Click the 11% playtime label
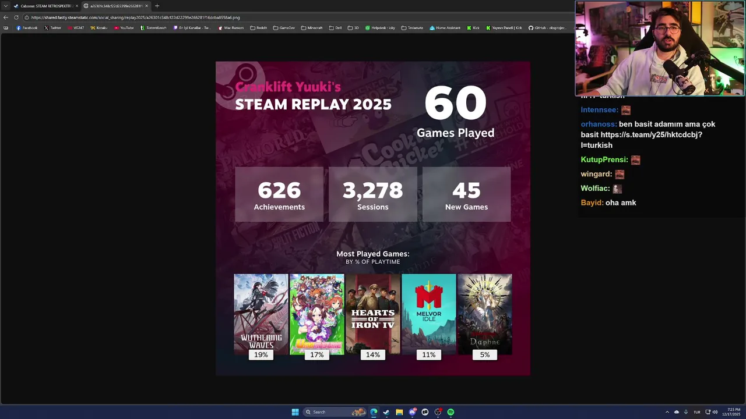The width and height of the screenshot is (746, 419). pyautogui.click(x=429, y=354)
